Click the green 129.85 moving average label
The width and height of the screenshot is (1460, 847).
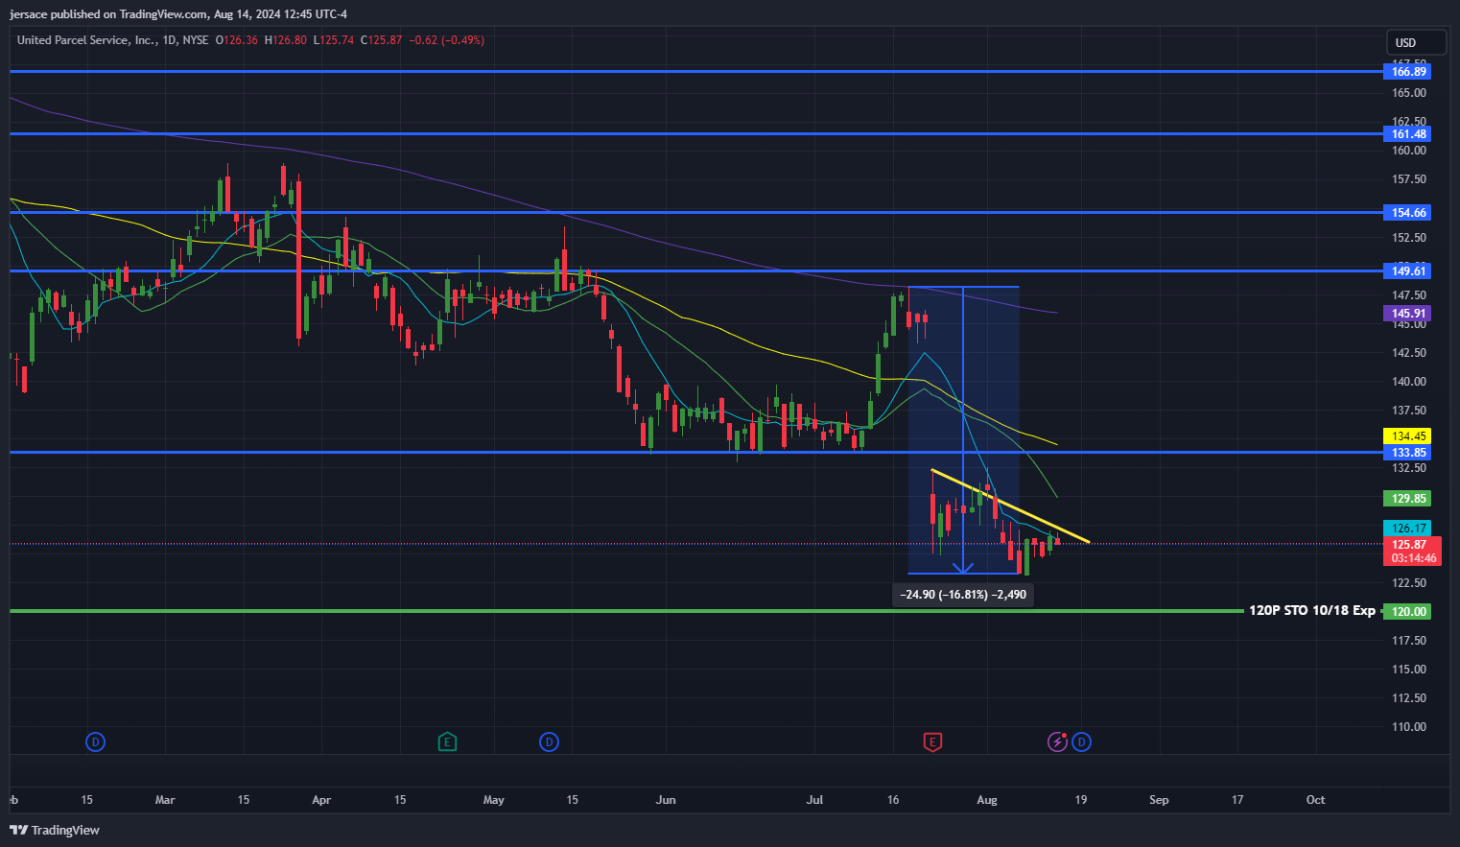tap(1408, 498)
